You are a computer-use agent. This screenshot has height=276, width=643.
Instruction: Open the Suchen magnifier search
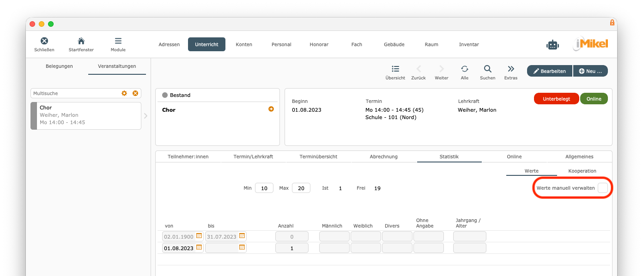point(487,69)
